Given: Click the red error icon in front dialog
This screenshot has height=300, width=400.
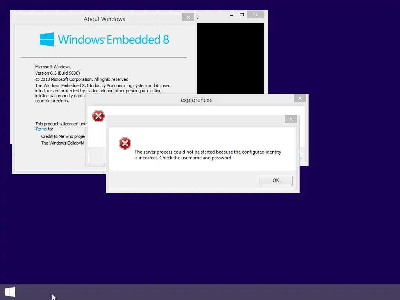Looking at the screenshot, I should [x=125, y=143].
